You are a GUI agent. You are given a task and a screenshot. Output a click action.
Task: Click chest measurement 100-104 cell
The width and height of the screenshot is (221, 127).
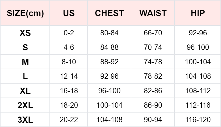(x=109, y=105)
